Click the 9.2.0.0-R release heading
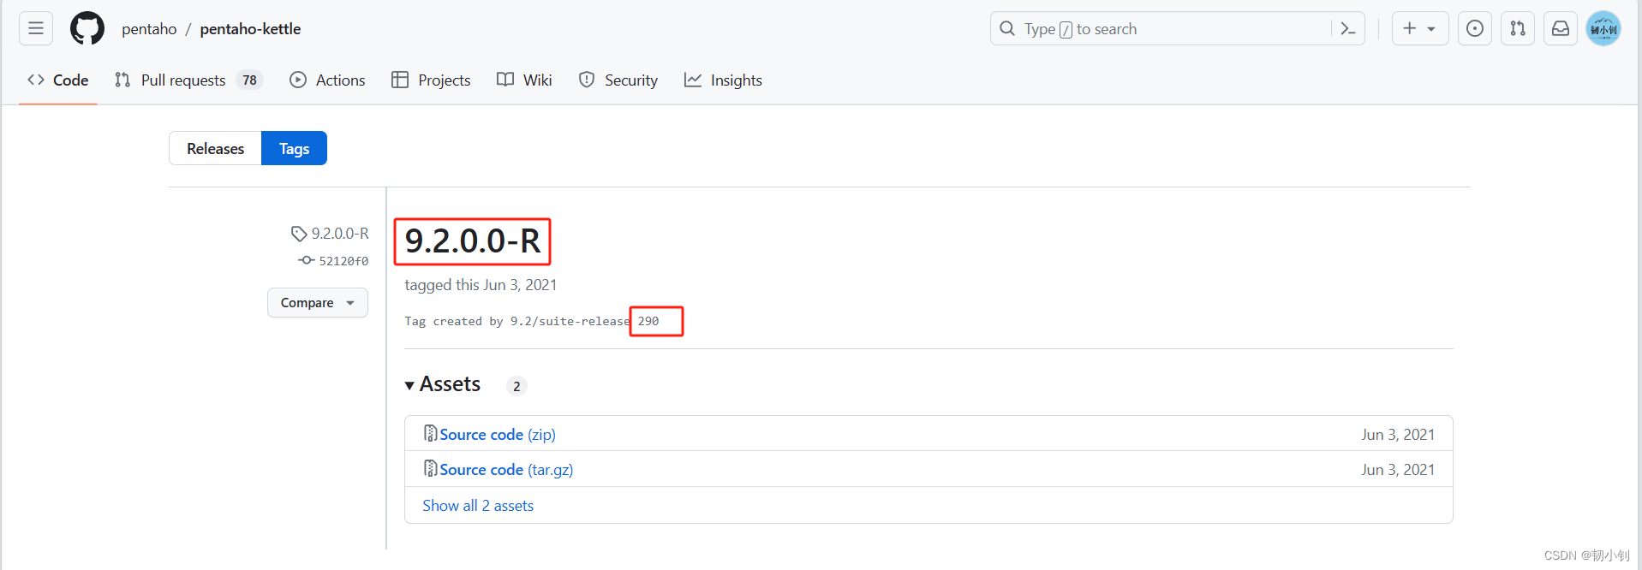Image resolution: width=1642 pixels, height=570 pixels. [x=473, y=241]
